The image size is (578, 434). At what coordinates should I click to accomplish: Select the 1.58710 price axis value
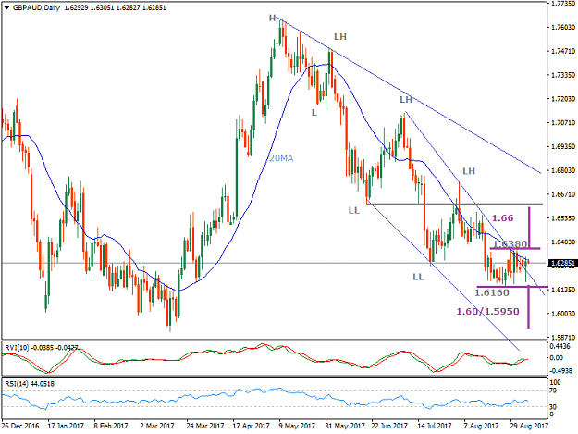tap(563, 338)
